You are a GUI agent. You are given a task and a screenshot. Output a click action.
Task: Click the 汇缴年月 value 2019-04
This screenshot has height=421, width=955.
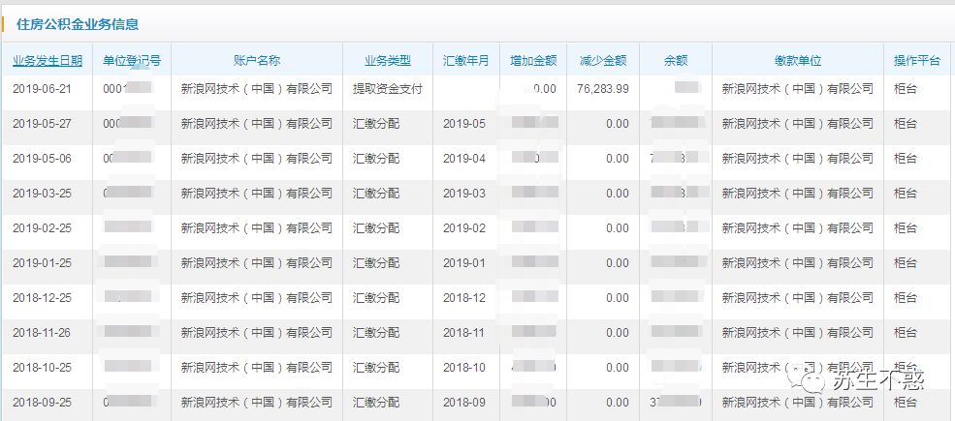click(464, 159)
